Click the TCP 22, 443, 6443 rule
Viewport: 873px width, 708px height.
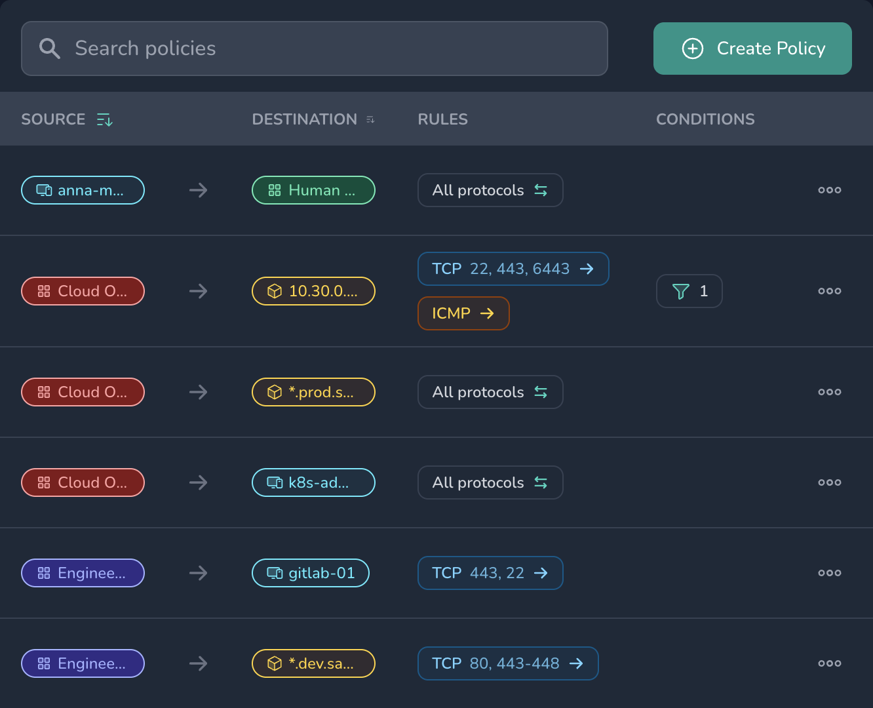pos(513,269)
